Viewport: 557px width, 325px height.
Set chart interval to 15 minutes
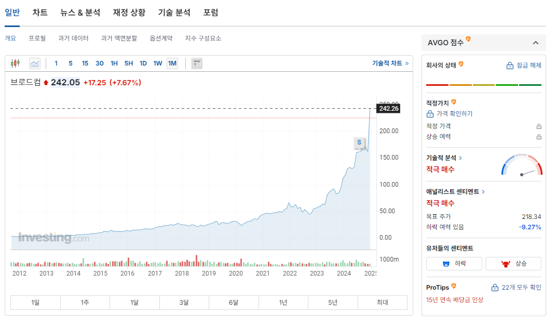click(85, 63)
